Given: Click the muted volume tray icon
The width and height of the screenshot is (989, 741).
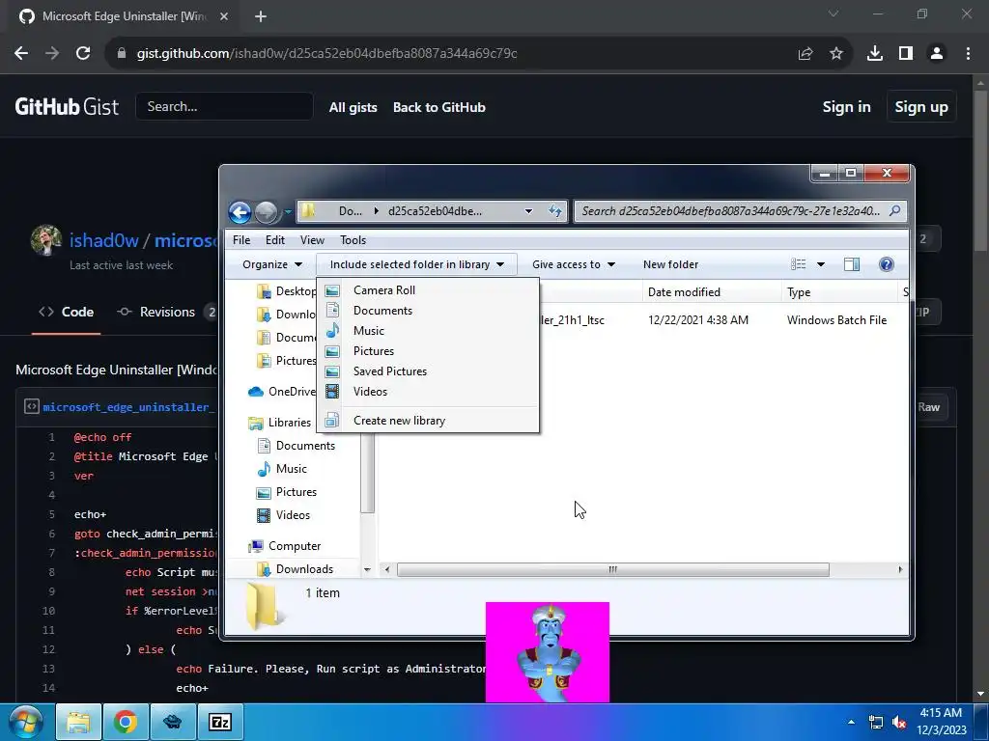Looking at the screenshot, I should [899, 722].
